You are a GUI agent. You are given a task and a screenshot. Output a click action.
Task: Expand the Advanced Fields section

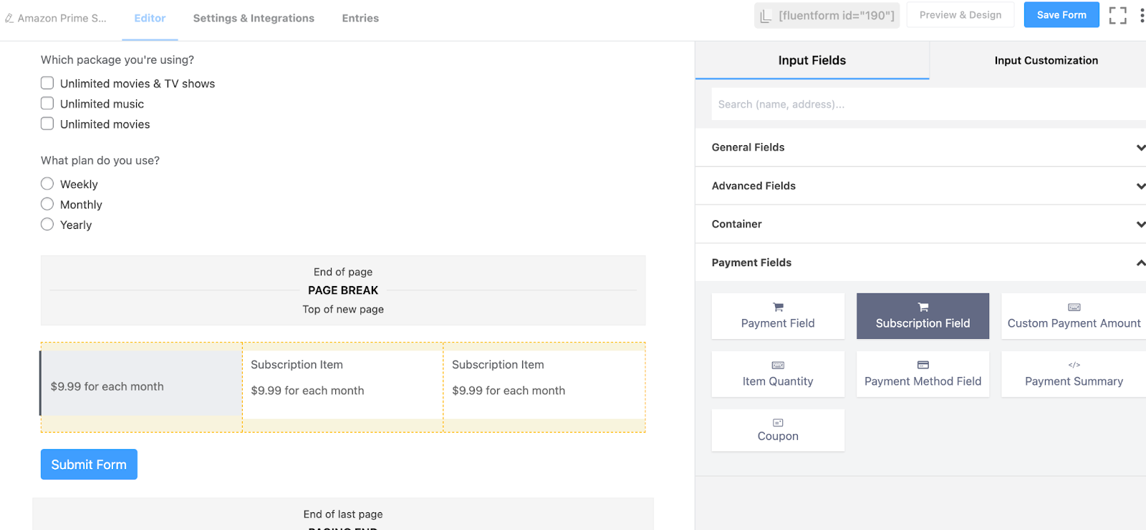pyautogui.click(x=920, y=186)
